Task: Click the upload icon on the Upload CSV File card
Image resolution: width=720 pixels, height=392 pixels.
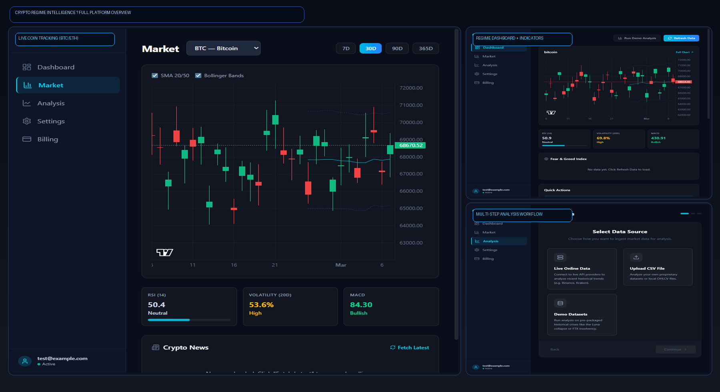Action: click(636, 257)
